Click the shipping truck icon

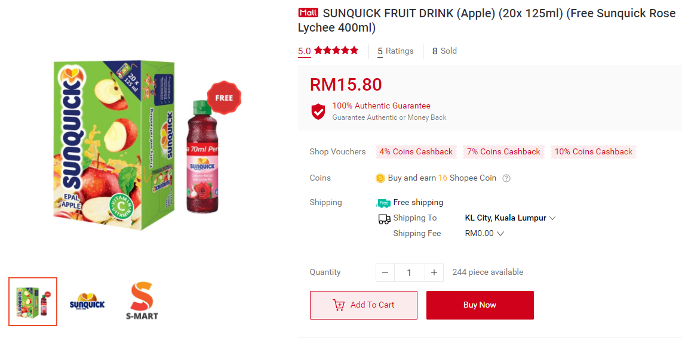pyautogui.click(x=385, y=219)
